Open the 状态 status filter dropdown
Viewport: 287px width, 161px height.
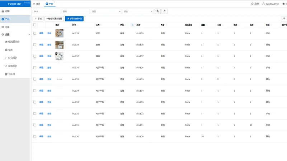tap(138, 11)
